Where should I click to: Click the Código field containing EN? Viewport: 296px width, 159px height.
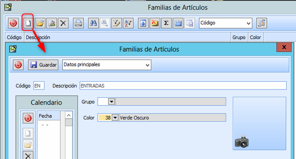39,86
